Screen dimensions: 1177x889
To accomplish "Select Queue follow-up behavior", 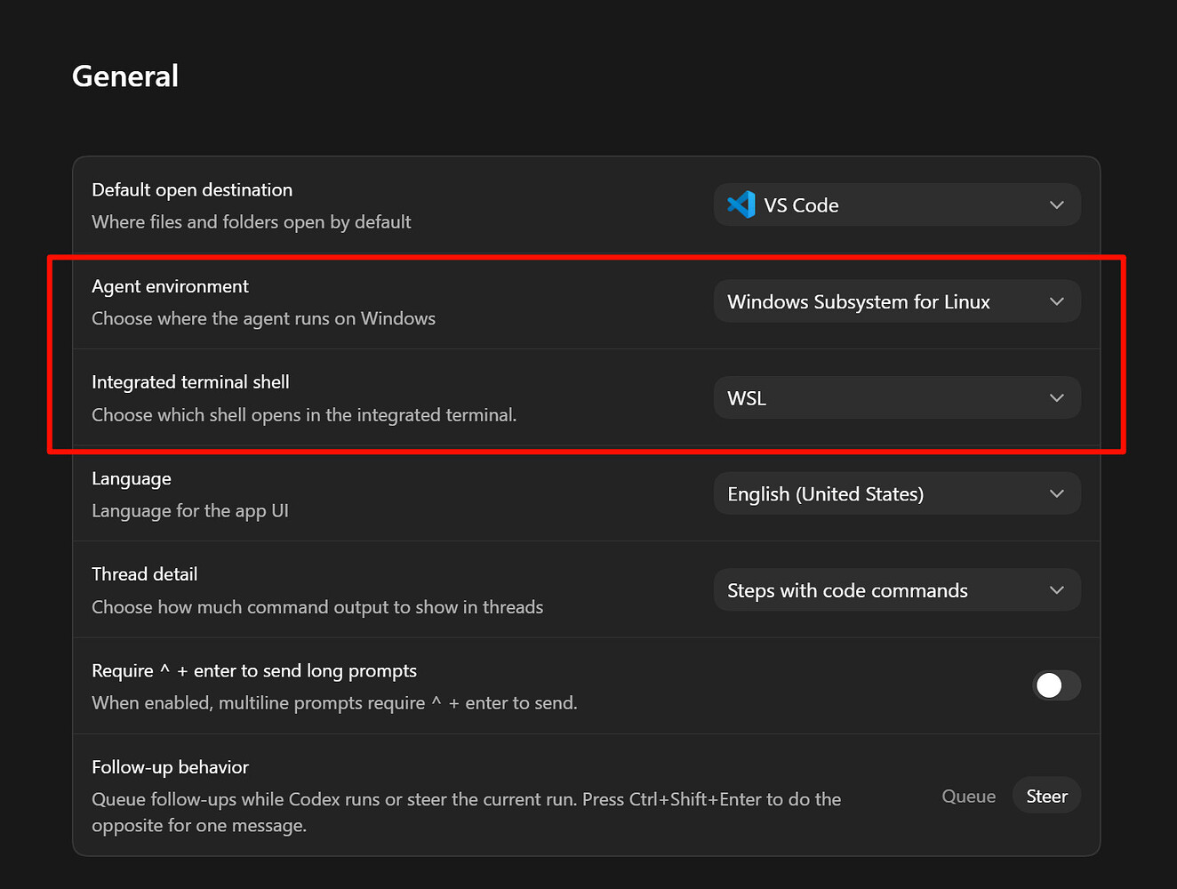I will coord(969,797).
